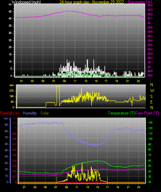Click the "100" humidity scale value
Image resolution: width=161 pixels, height=192 pixels.
tap(6, 118)
